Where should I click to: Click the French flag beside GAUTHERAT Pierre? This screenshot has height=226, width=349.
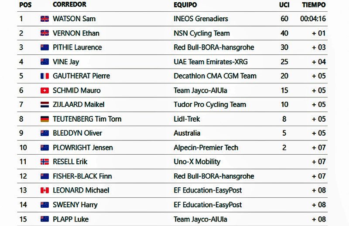coord(44,76)
